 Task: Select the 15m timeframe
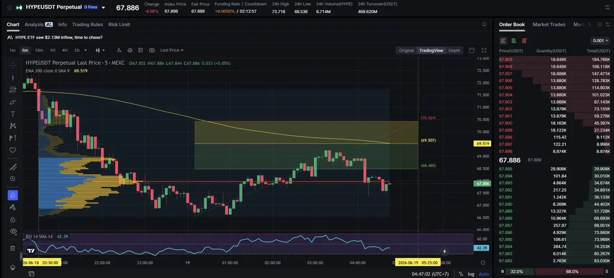39,50
